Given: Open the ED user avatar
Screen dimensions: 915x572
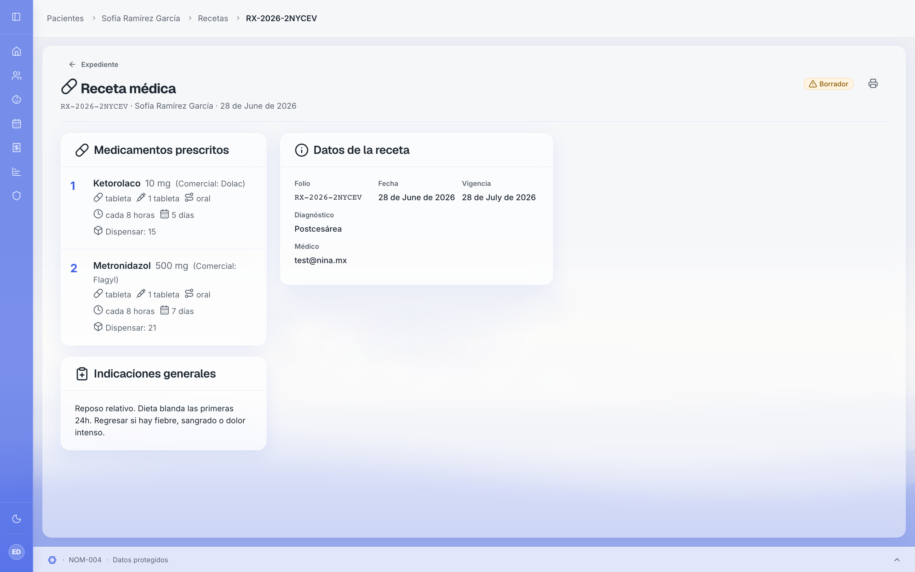Looking at the screenshot, I should tap(16, 552).
